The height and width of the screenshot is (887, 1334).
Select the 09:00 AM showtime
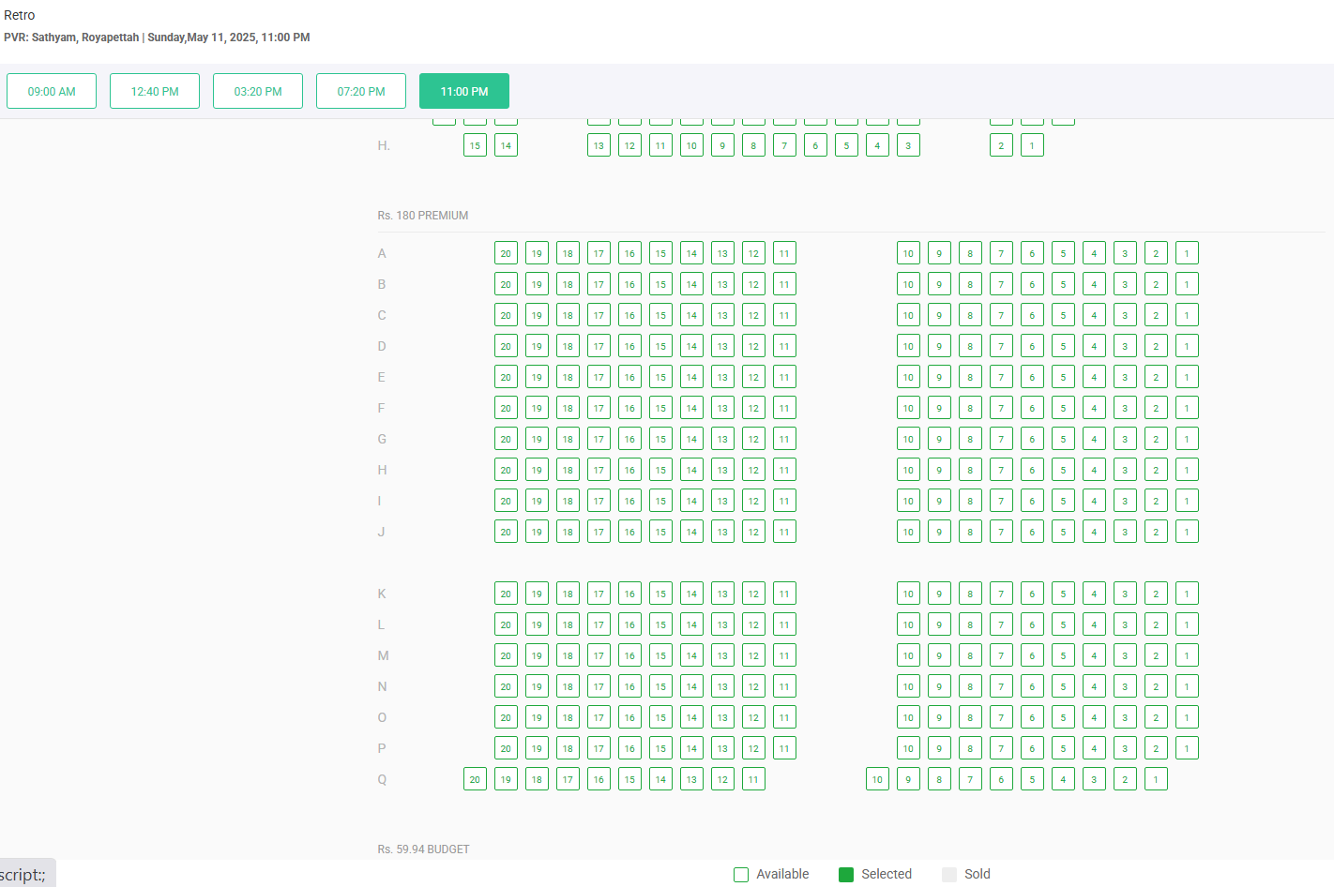(52, 91)
